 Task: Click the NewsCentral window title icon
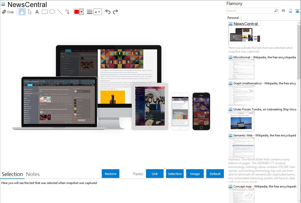pyautogui.click(x=3, y=5)
